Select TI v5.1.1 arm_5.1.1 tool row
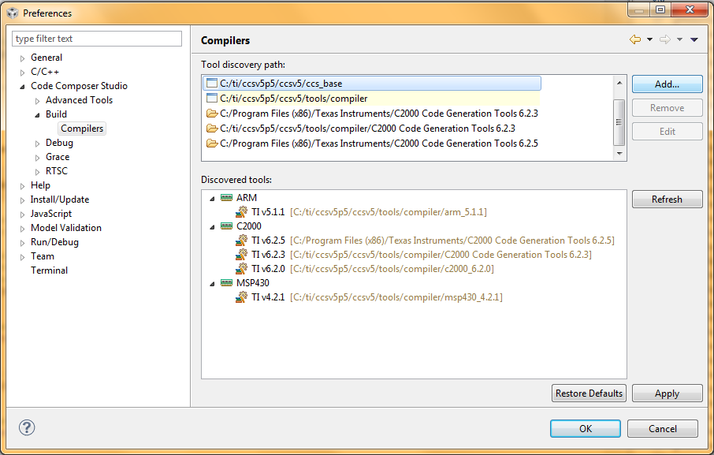The image size is (714, 455). tap(361, 212)
